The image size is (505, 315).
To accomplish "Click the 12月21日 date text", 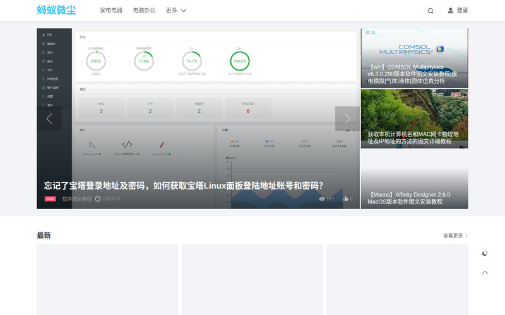I will coord(111,199).
